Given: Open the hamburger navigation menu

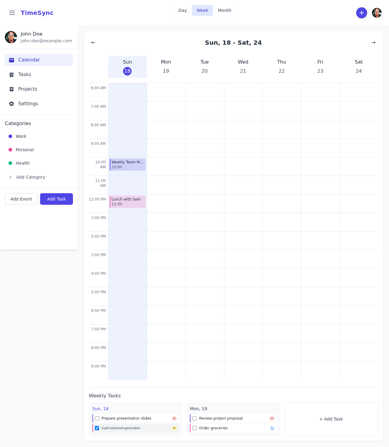Looking at the screenshot, I should tap(12, 13).
